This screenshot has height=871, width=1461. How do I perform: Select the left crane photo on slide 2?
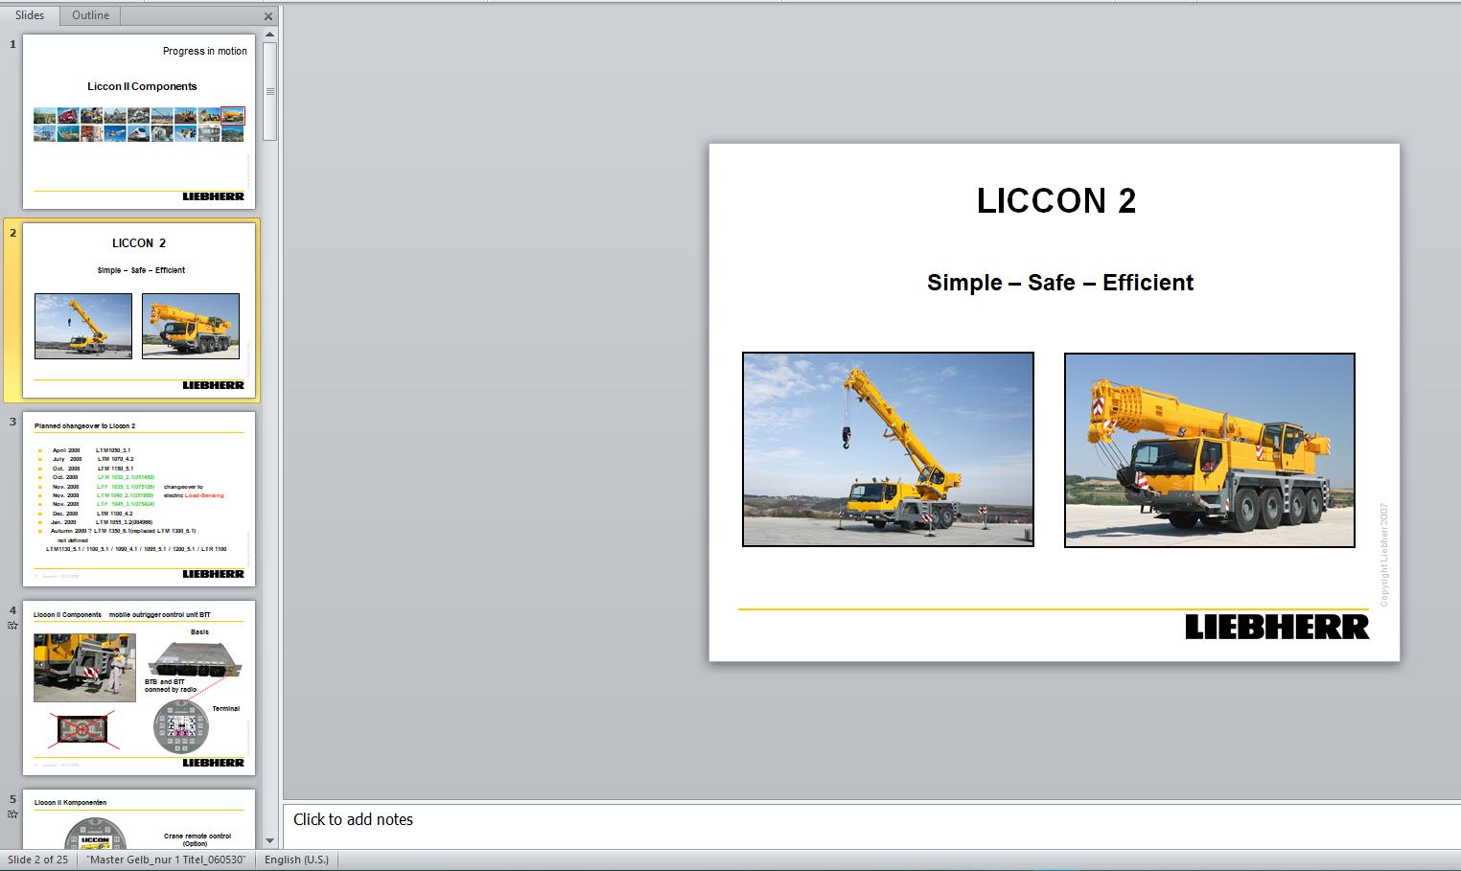(888, 450)
